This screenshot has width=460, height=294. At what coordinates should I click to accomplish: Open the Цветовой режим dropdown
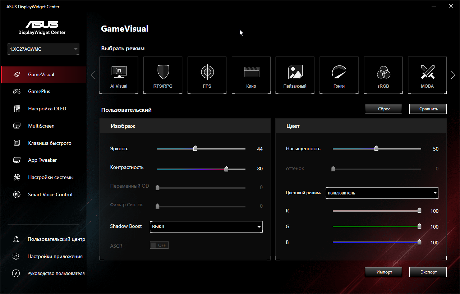pyautogui.click(x=382, y=193)
